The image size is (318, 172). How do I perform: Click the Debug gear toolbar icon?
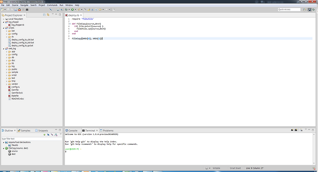(66, 10)
